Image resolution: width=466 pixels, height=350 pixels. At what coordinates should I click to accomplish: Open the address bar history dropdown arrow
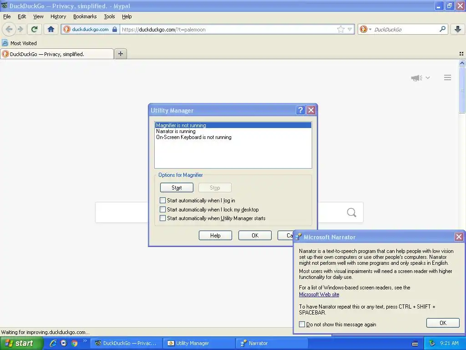pos(350,29)
